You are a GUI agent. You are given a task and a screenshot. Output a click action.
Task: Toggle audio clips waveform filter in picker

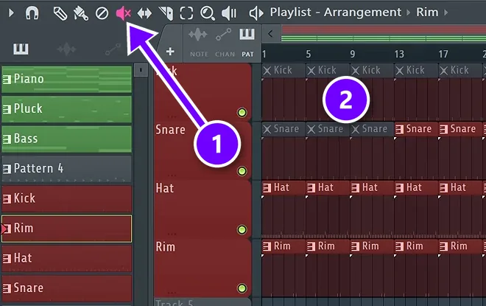[x=66, y=49]
